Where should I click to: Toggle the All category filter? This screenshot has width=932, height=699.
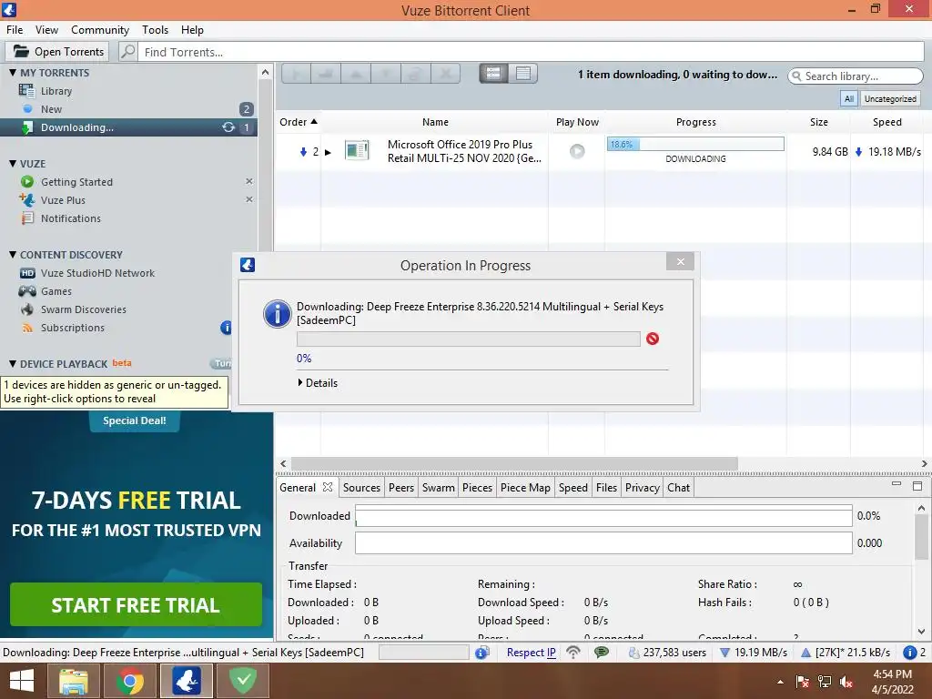pos(849,98)
